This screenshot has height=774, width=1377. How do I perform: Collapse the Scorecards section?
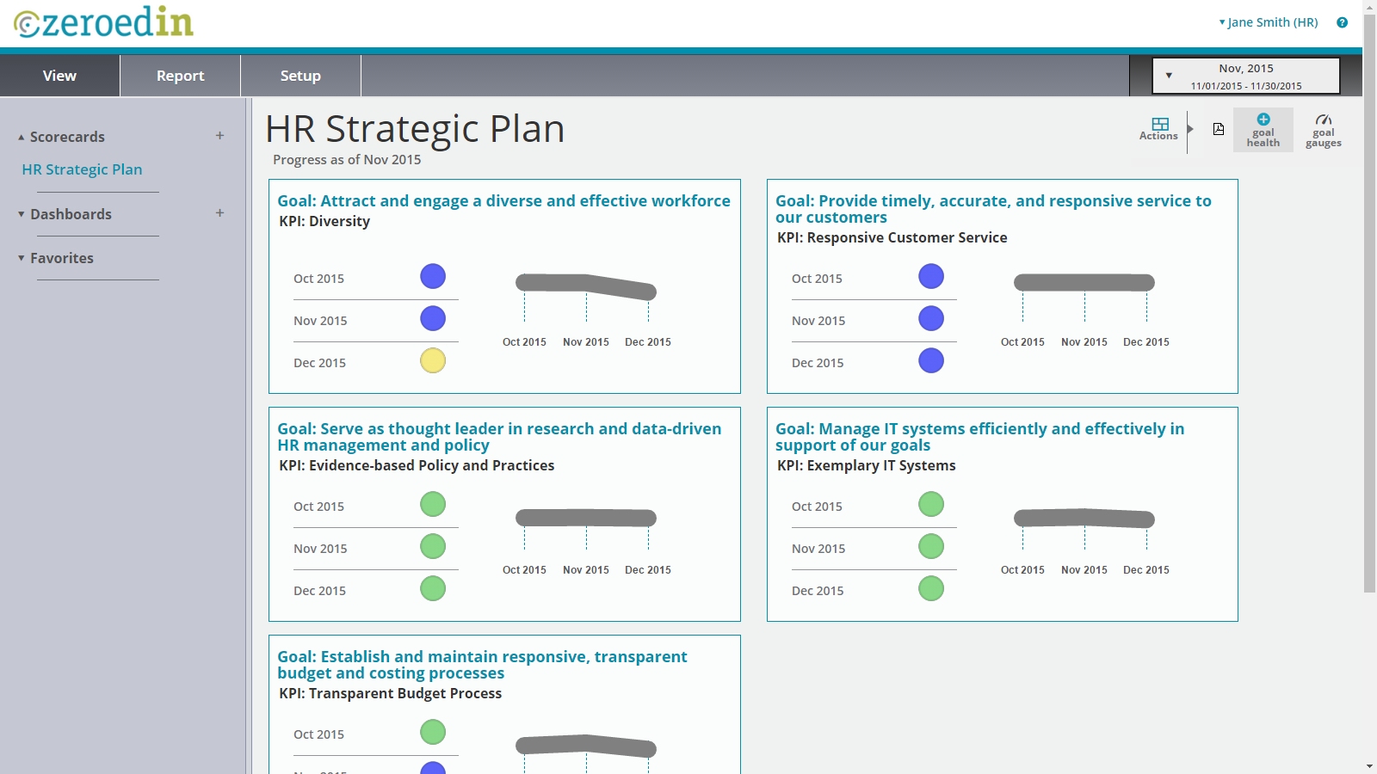[x=60, y=137]
